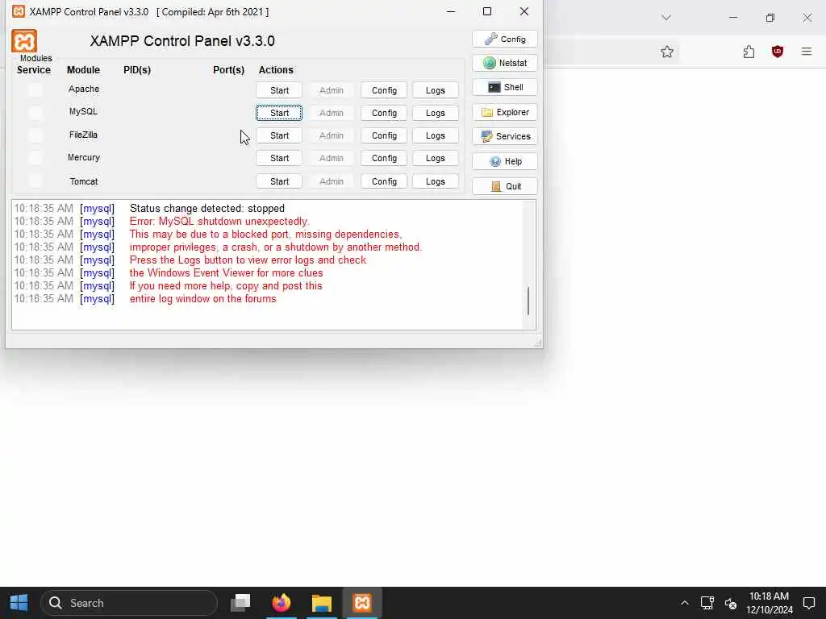The width and height of the screenshot is (826, 619).
Task: Click the taskbar Search box
Action: pos(129,603)
